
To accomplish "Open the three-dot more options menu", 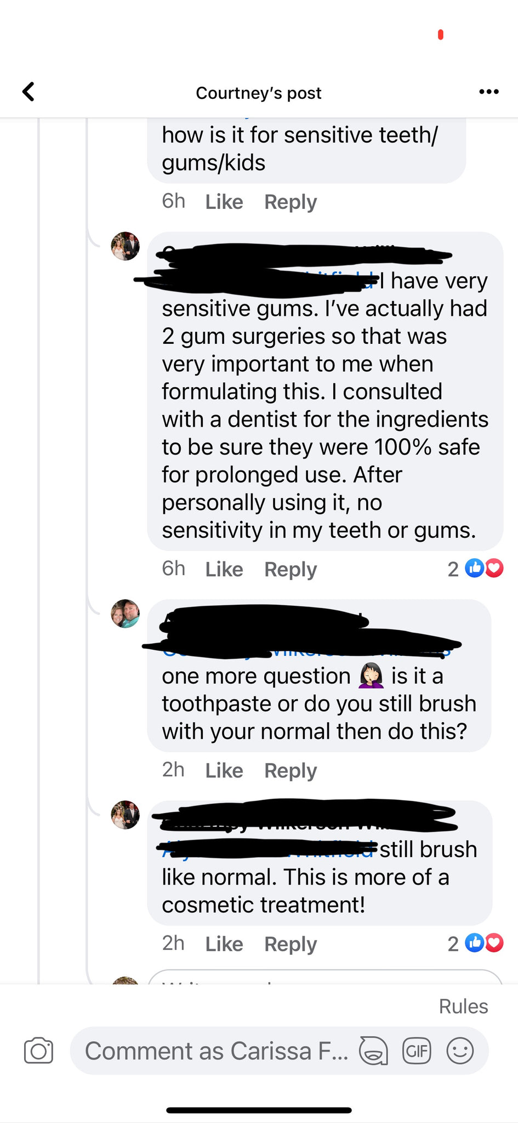I will point(488,92).
